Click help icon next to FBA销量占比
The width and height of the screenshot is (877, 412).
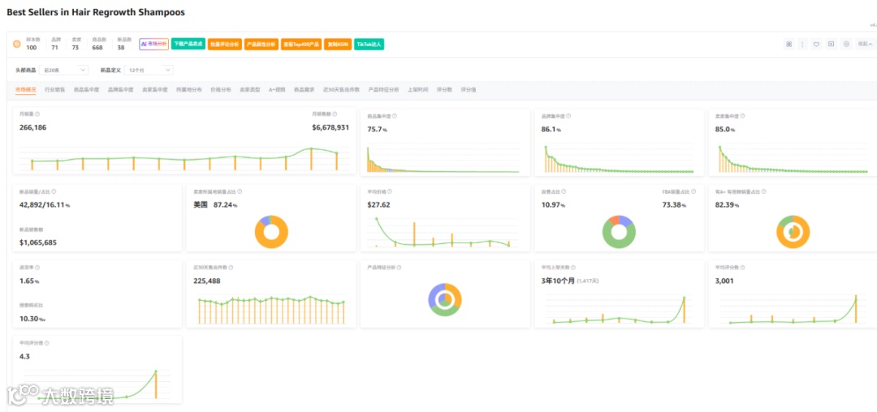coord(693,191)
